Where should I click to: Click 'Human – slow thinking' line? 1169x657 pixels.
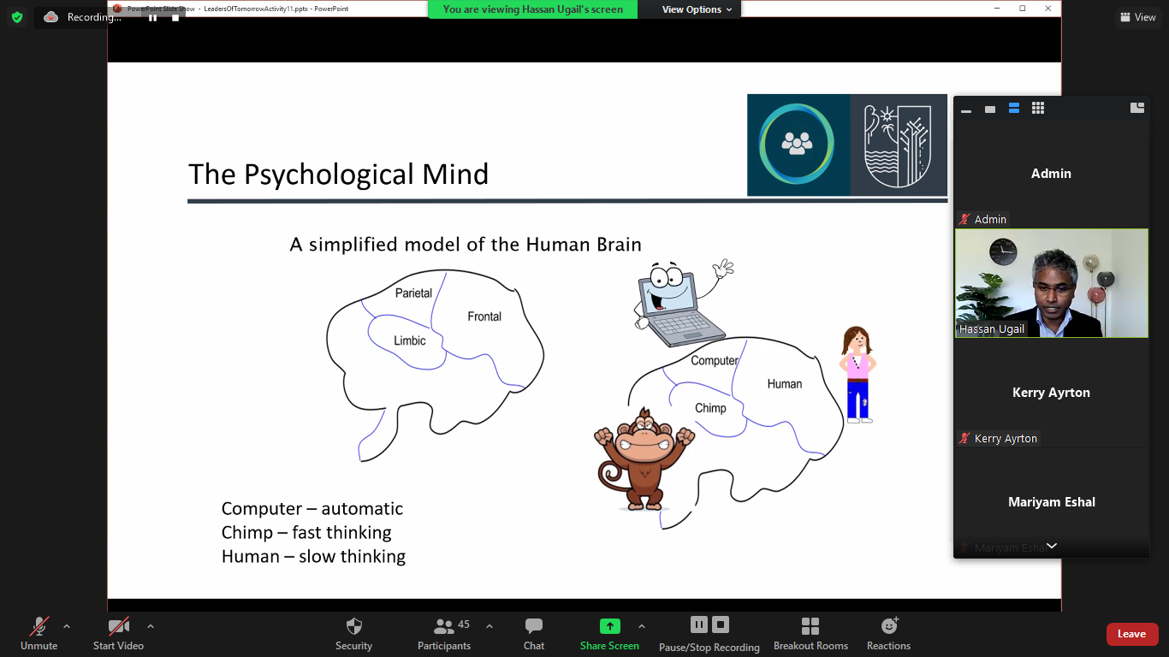pyautogui.click(x=313, y=556)
